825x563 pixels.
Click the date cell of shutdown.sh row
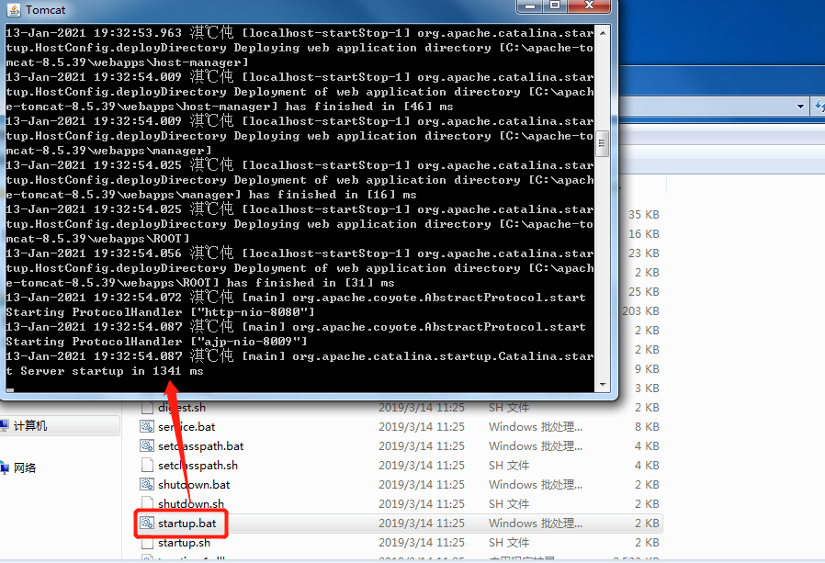click(422, 504)
